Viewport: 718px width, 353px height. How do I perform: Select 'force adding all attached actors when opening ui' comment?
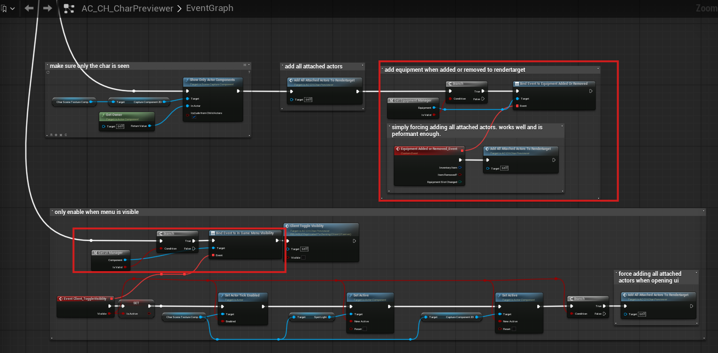click(650, 277)
